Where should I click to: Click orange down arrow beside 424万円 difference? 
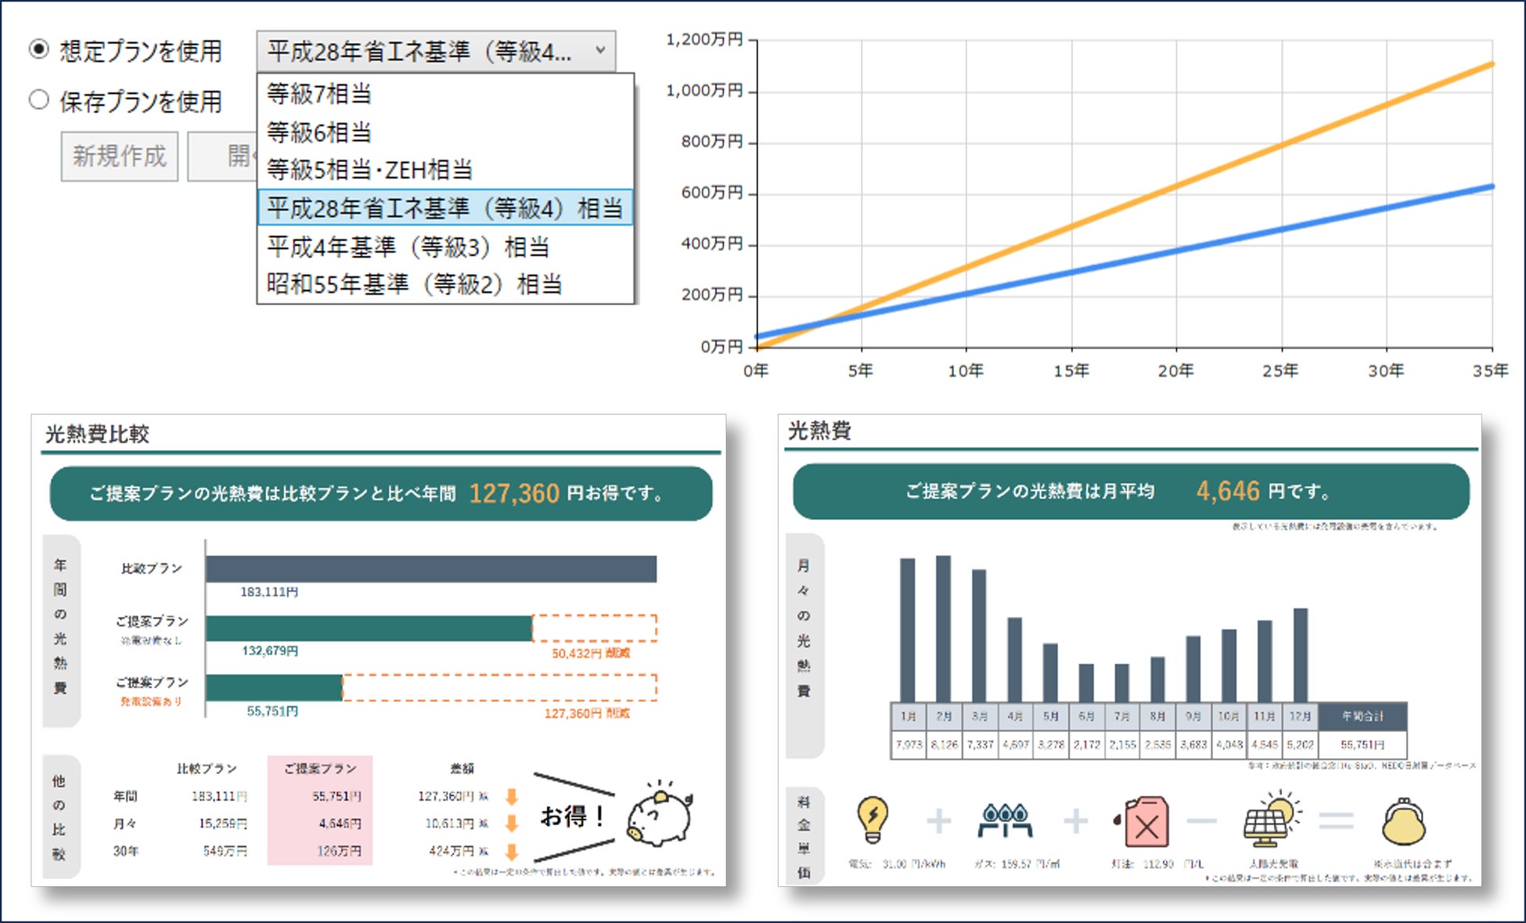tap(512, 851)
